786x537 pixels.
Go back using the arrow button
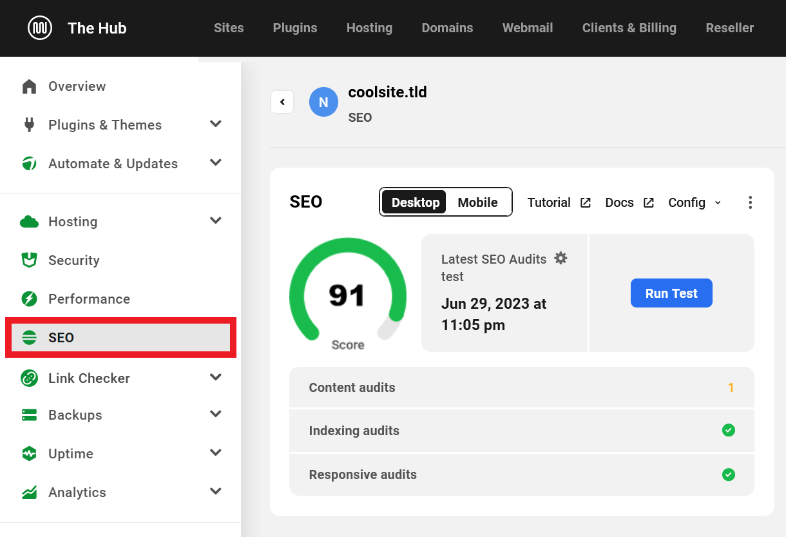(282, 102)
